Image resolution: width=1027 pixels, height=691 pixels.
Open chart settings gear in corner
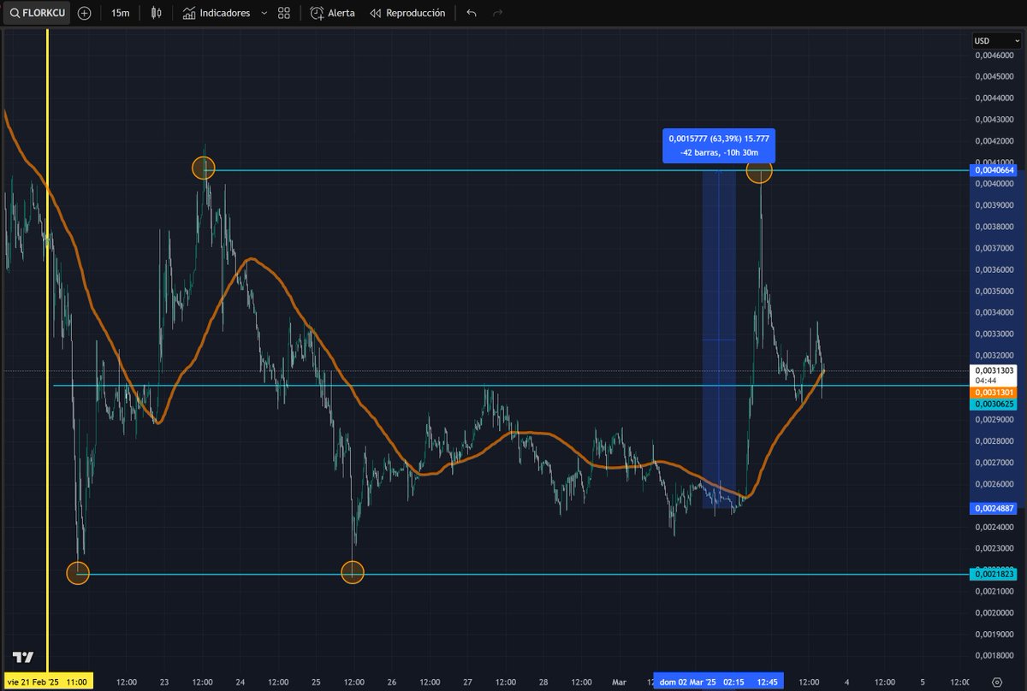tap(997, 682)
